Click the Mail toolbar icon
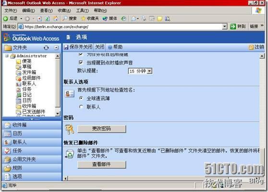 [134, 18]
